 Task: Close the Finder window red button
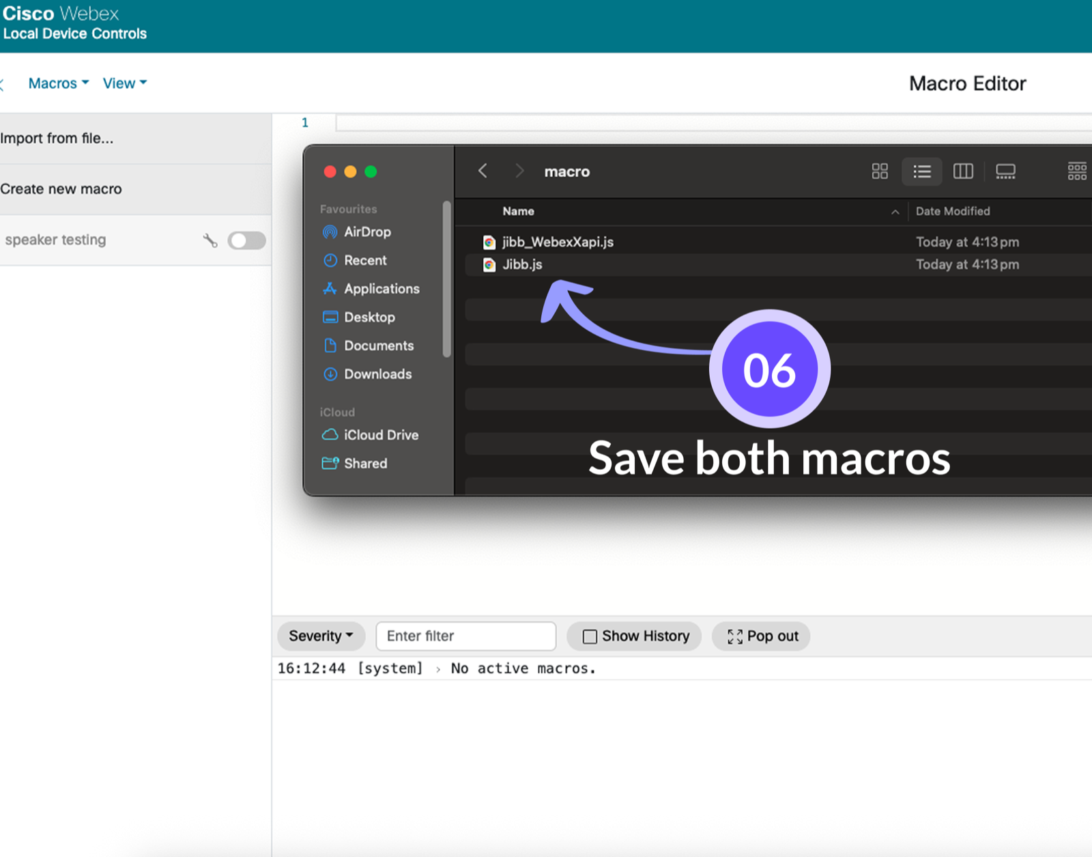(x=330, y=171)
